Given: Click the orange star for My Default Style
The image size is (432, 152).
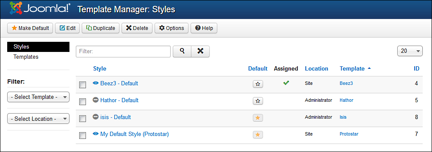Looking at the screenshot, I should pyautogui.click(x=258, y=135).
